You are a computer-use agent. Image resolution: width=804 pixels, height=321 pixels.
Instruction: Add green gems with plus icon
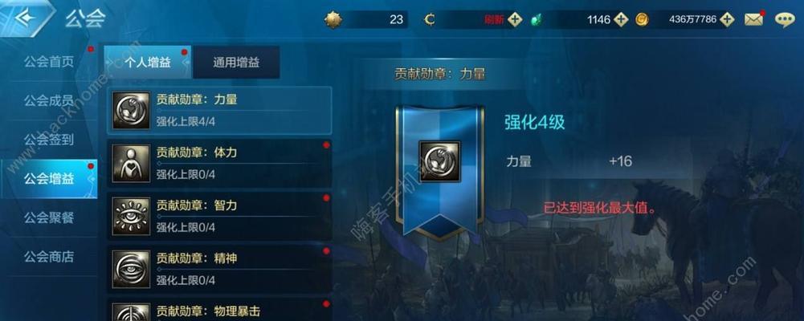click(621, 19)
